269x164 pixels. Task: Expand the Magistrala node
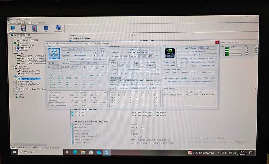coord(13,66)
